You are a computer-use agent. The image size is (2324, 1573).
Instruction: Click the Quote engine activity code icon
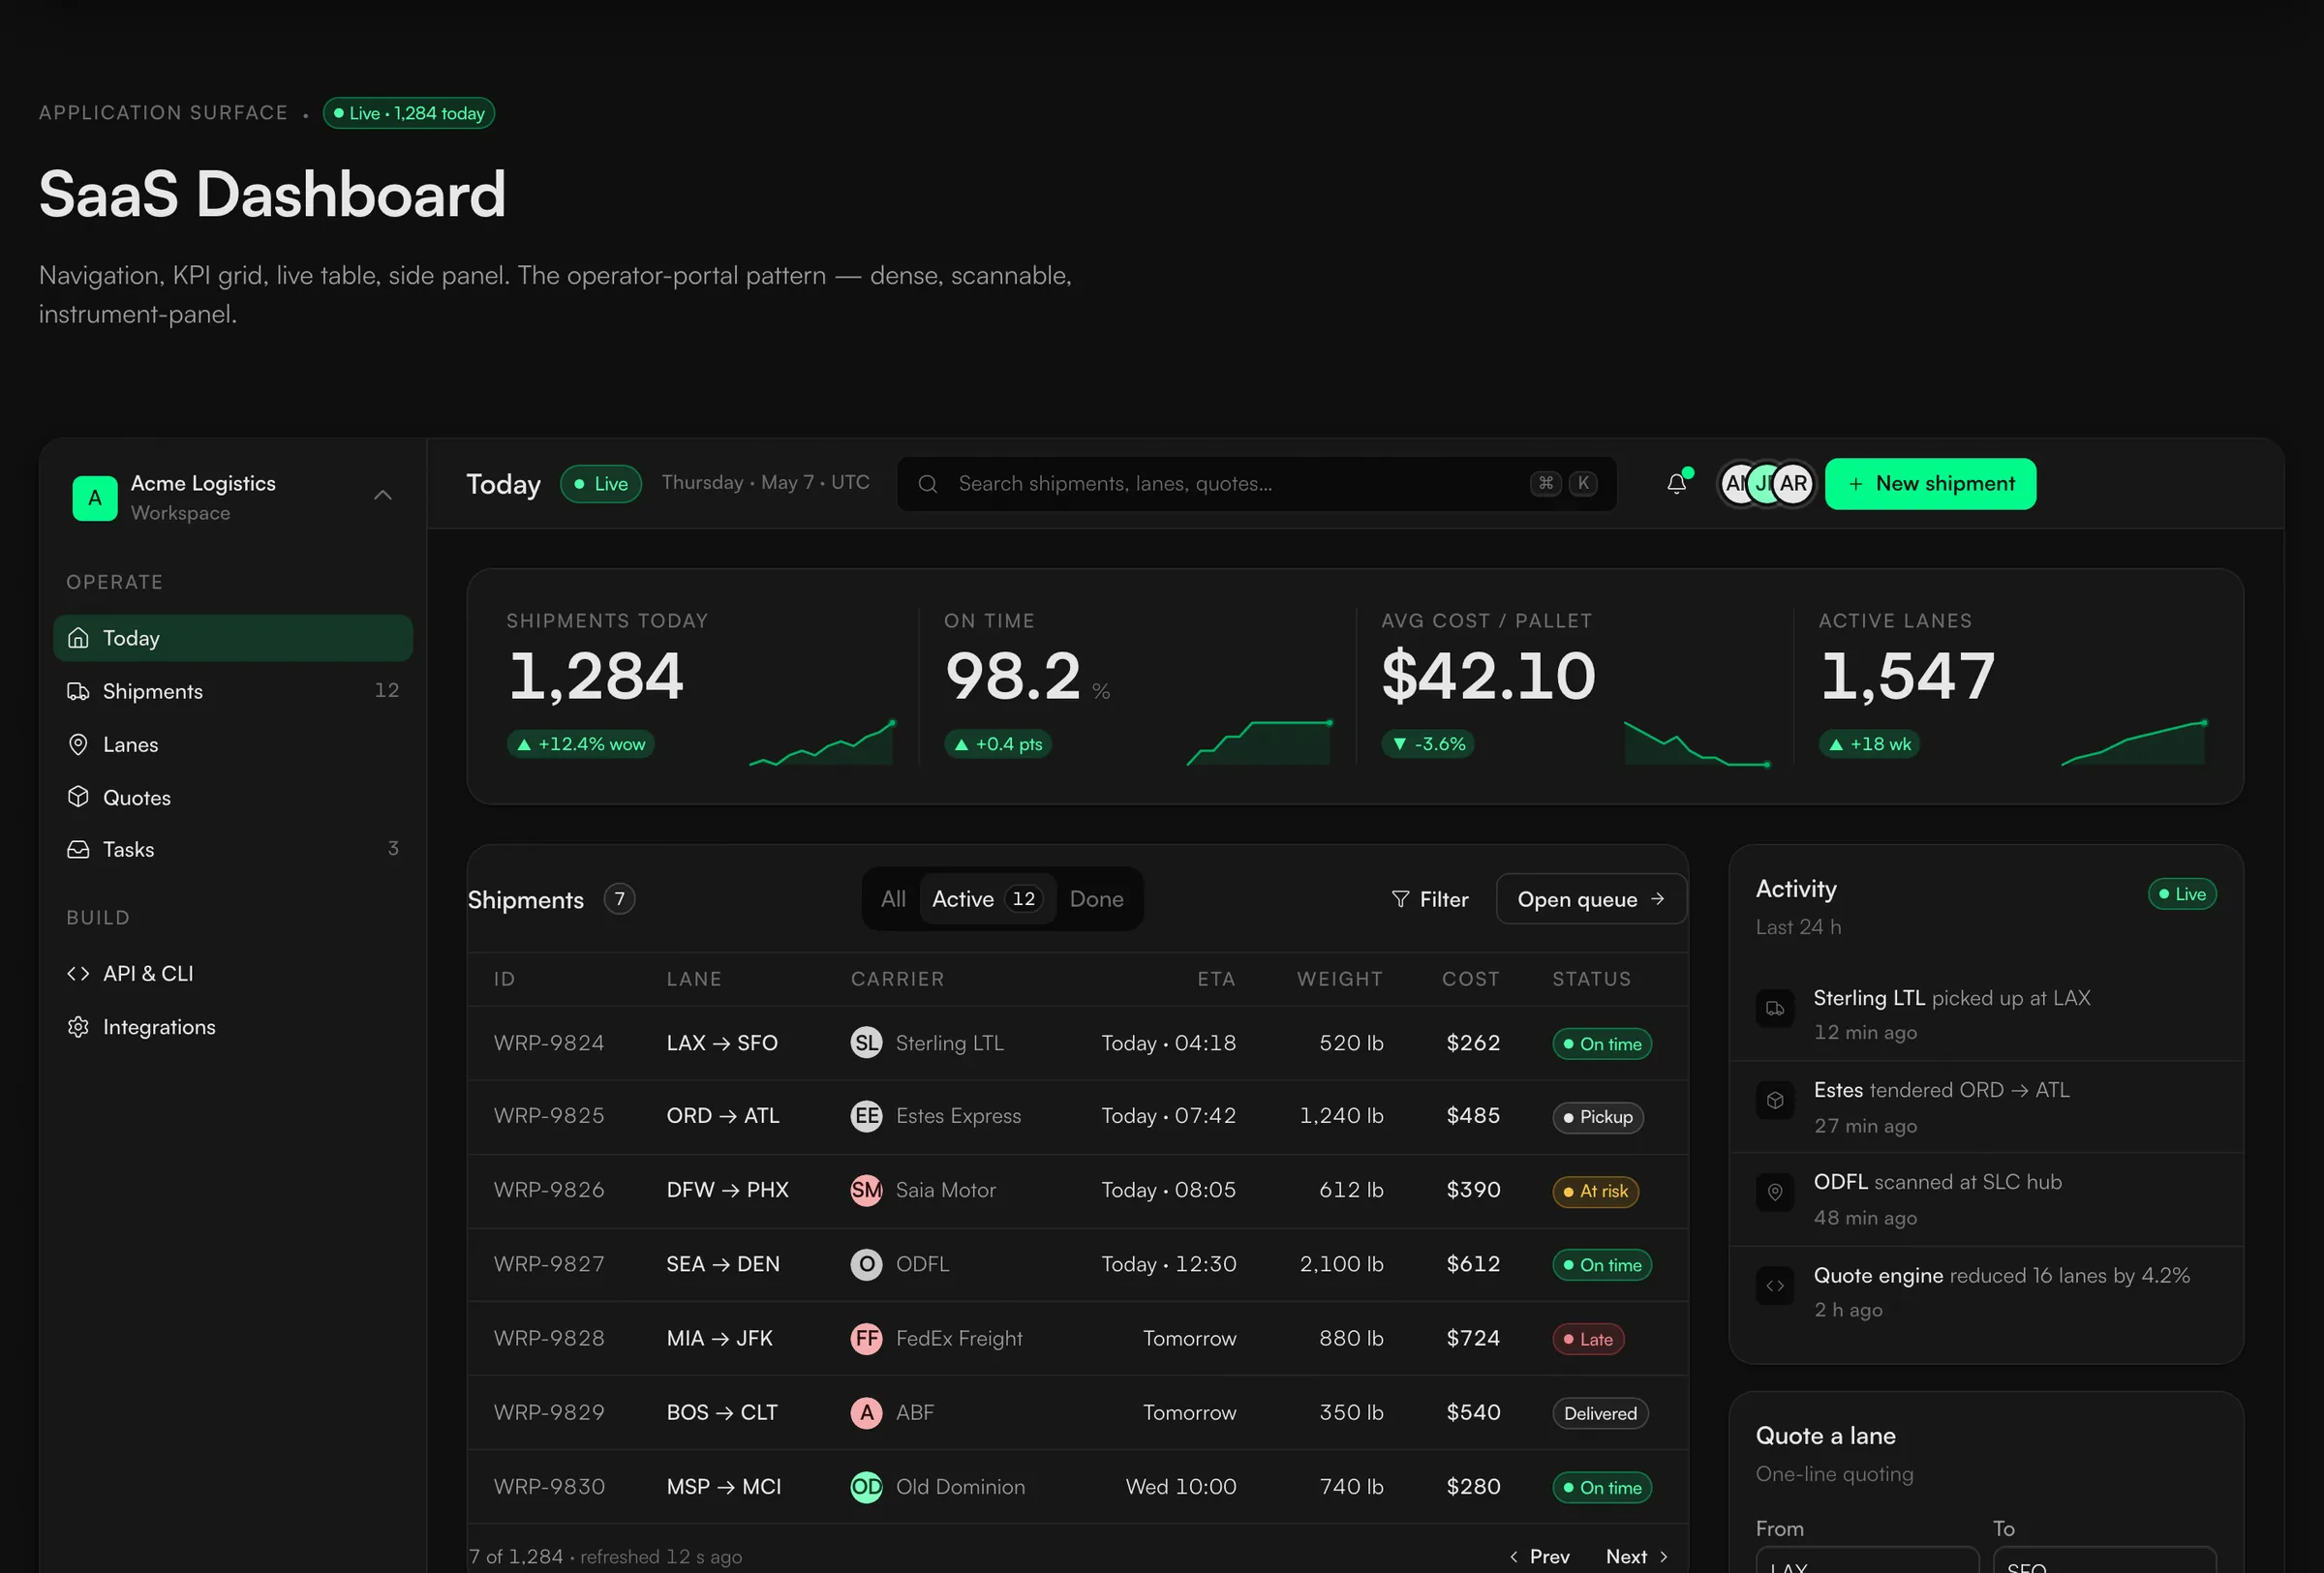(1775, 1286)
